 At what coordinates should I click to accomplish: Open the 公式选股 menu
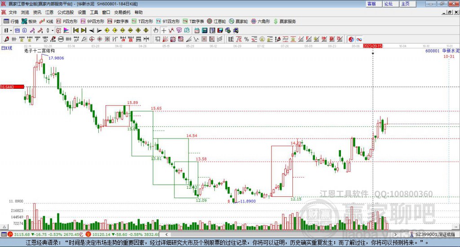click(66, 12)
